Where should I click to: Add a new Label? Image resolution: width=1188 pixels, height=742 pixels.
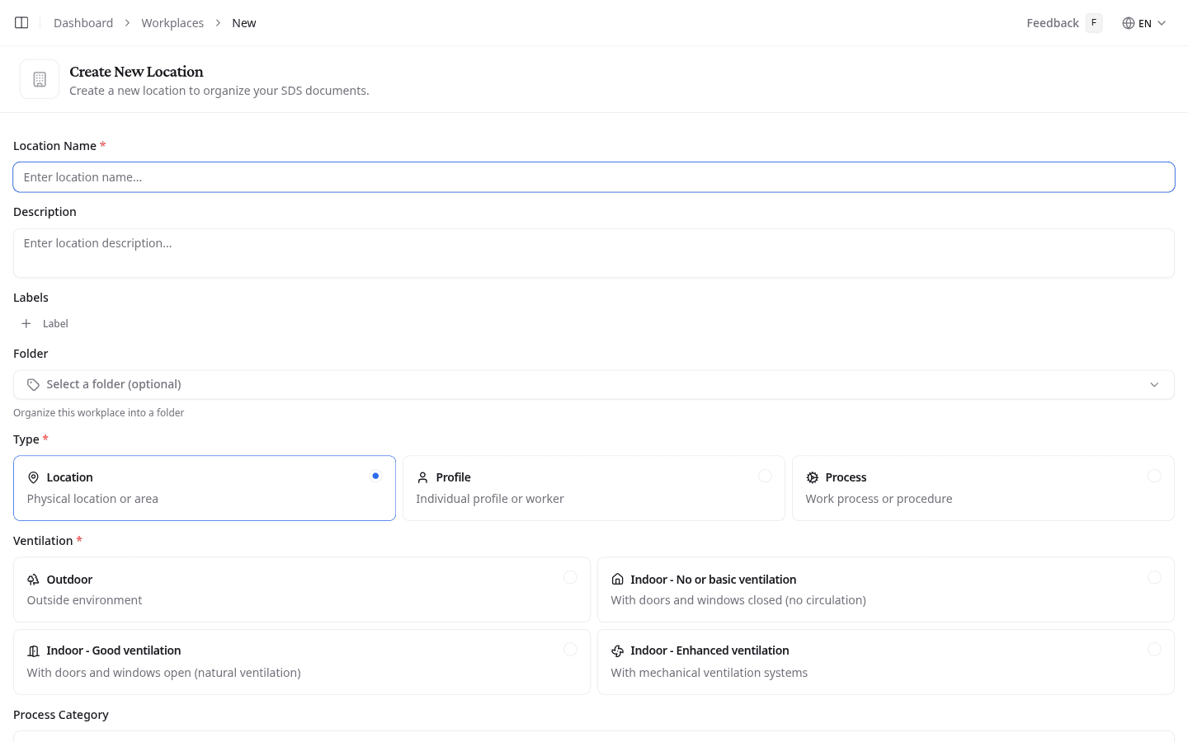[44, 323]
